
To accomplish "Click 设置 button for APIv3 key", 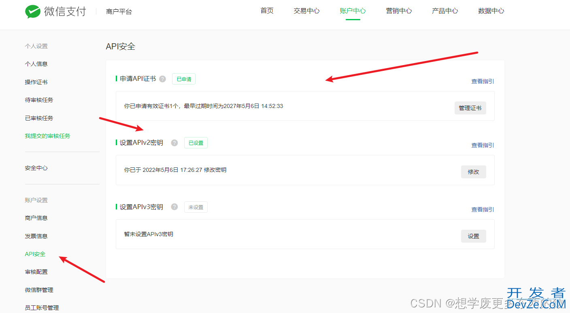I will pos(474,236).
